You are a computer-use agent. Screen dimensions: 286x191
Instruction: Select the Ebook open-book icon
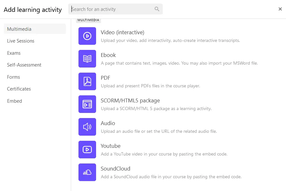(87, 59)
